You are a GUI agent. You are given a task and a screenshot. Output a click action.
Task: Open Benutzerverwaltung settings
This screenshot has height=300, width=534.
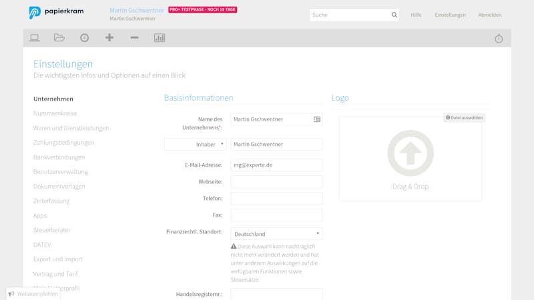coord(61,172)
